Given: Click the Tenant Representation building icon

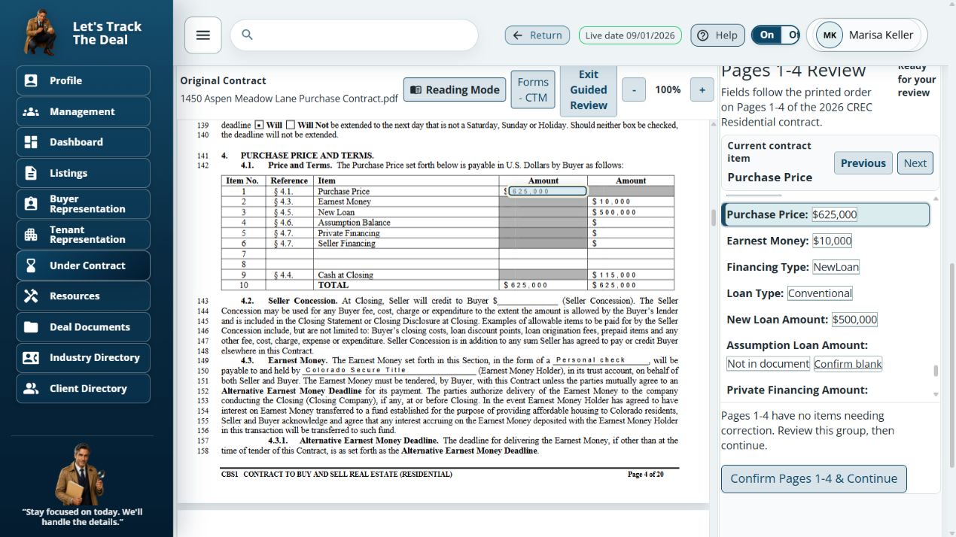Looking at the screenshot, I should pos(31,235).
